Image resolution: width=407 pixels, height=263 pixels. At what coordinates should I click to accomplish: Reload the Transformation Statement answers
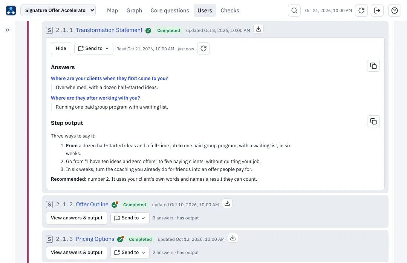click(x=203, y=48)
